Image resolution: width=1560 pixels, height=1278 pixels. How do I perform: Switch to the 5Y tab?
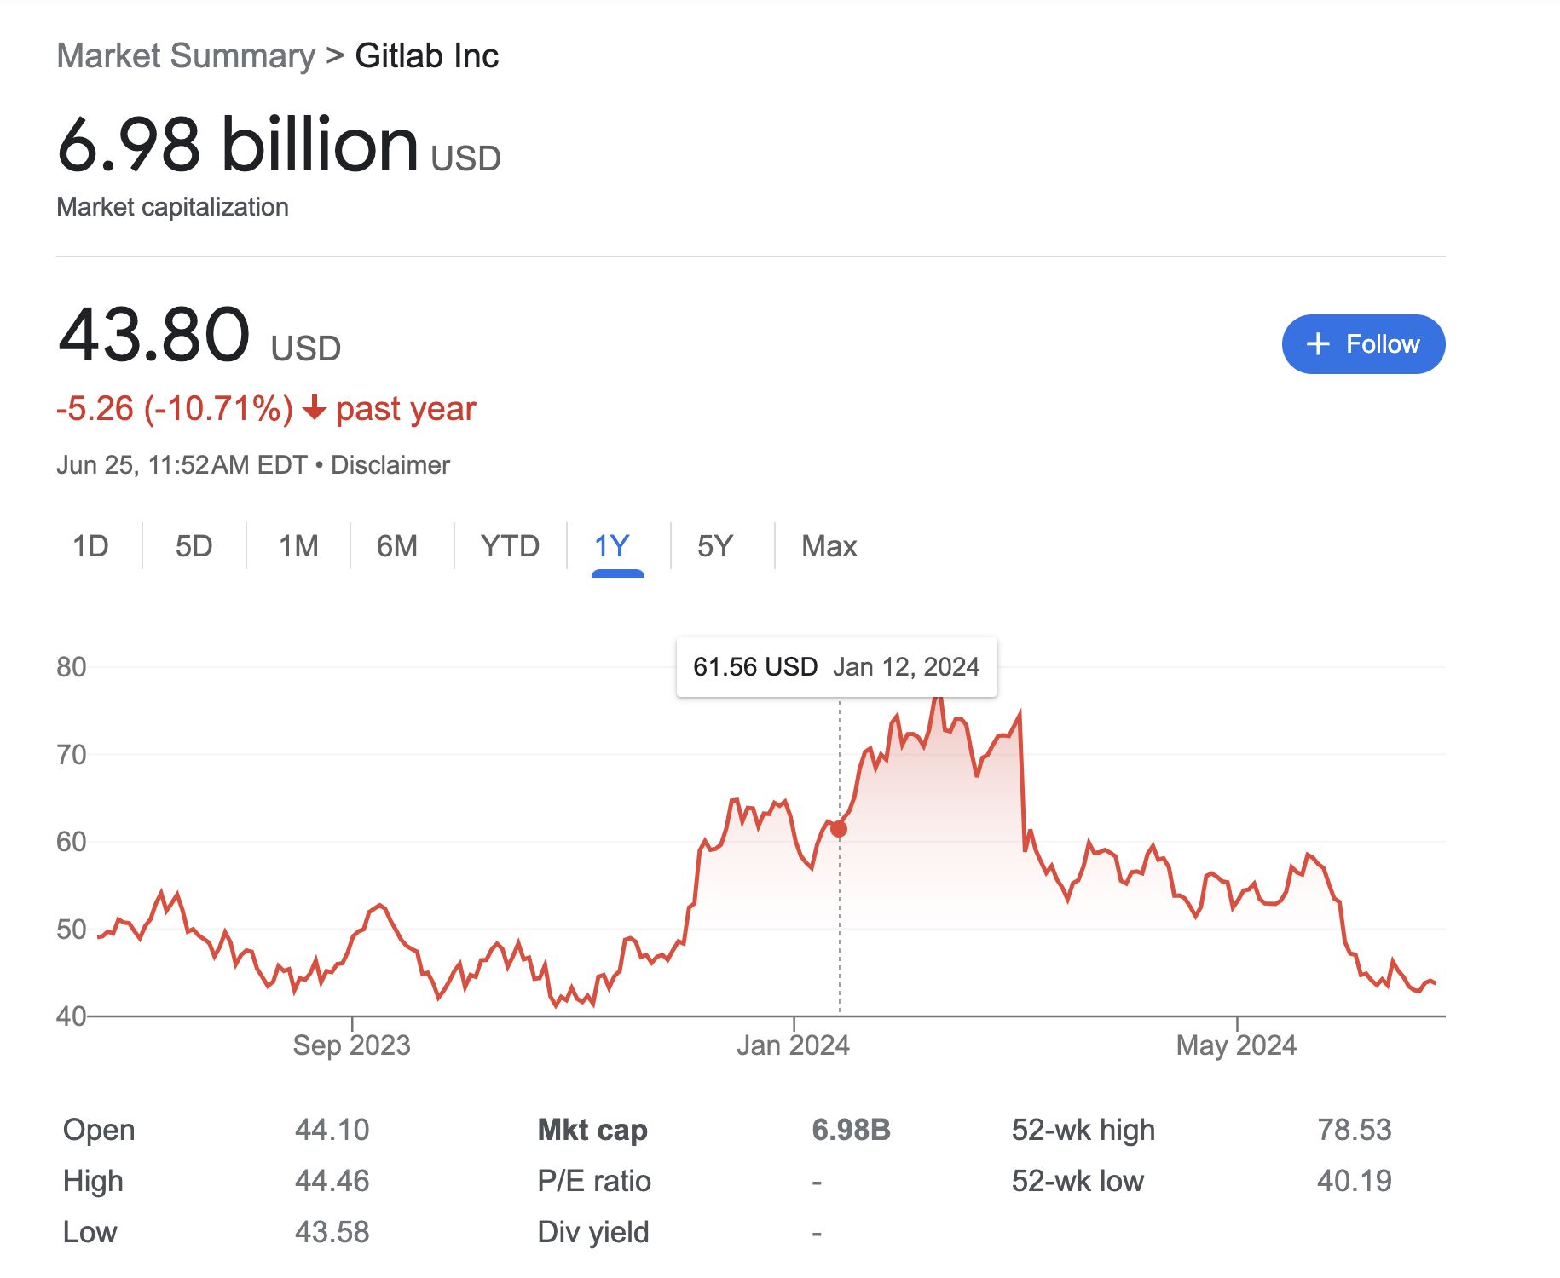tap(714, 546)
